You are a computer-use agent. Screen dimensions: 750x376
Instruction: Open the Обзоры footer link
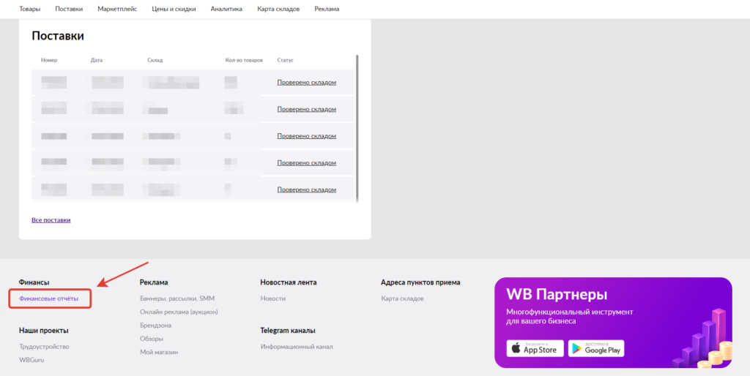click(152, 339)
